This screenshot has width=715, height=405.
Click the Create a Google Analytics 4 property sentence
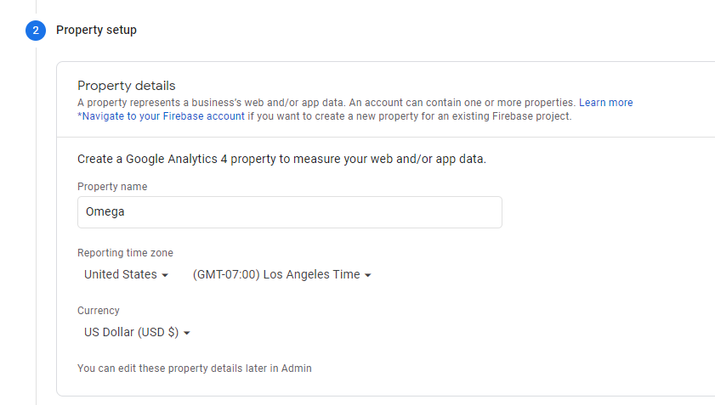(281, 159)
